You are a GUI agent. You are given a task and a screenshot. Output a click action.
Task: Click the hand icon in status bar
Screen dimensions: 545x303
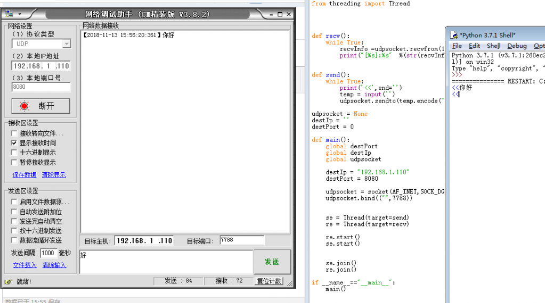[x=8, y=281]
